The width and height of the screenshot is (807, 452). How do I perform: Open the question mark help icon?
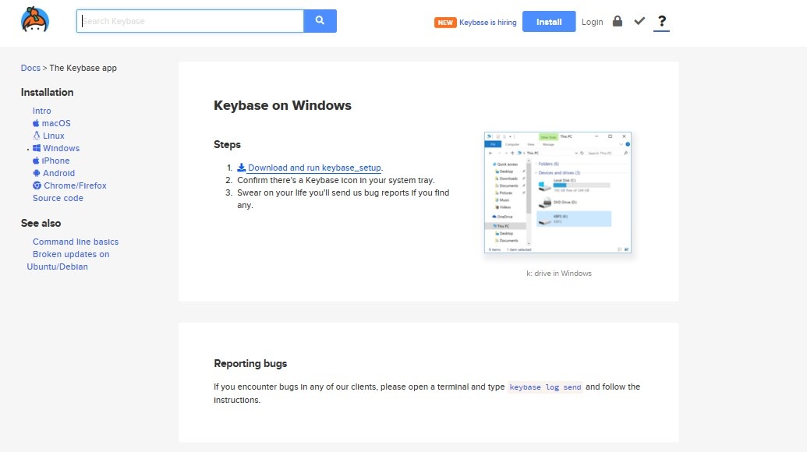tap(661, 22)
